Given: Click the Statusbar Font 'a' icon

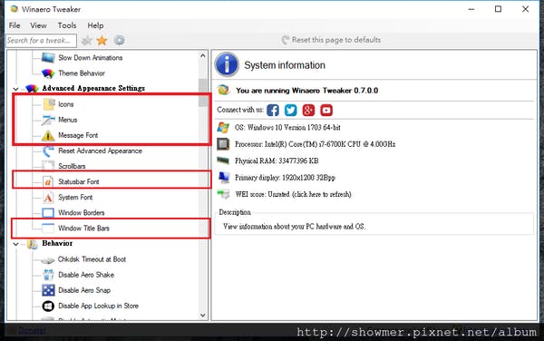Looking at the screenshot, I should (x=48, y=181).
